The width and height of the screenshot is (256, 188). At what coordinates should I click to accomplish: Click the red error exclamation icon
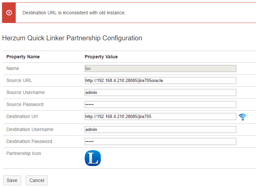coord(9,13)
